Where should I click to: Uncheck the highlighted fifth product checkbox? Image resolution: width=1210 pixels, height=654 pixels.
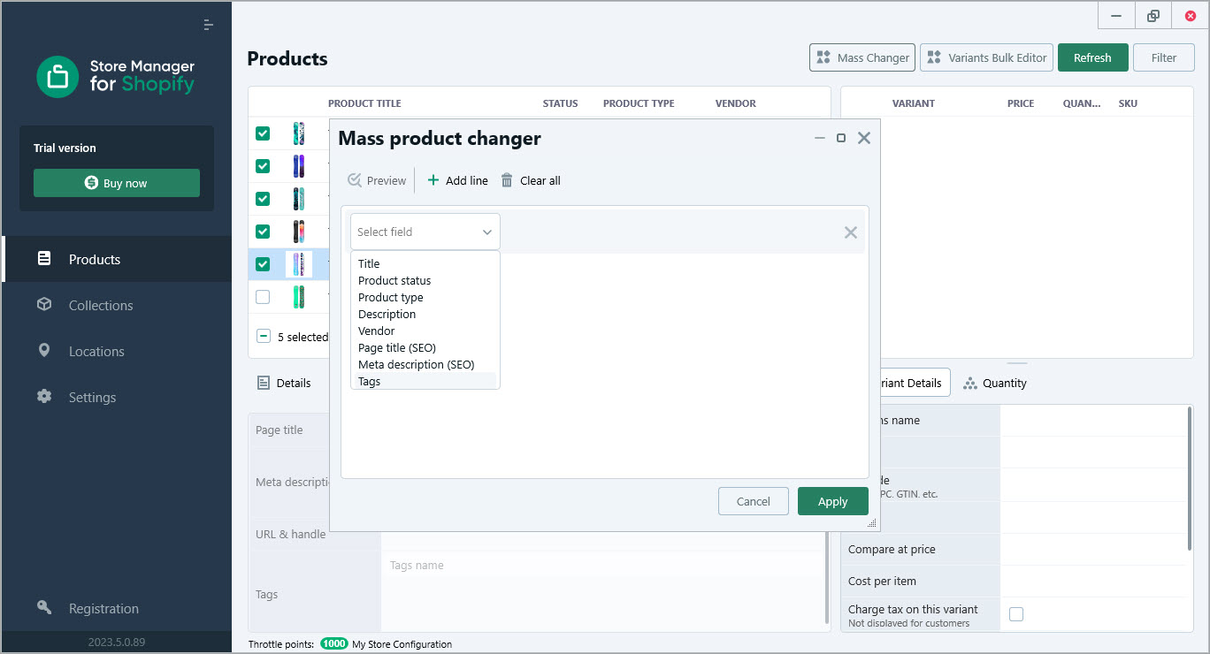click(x=263, y=264)
